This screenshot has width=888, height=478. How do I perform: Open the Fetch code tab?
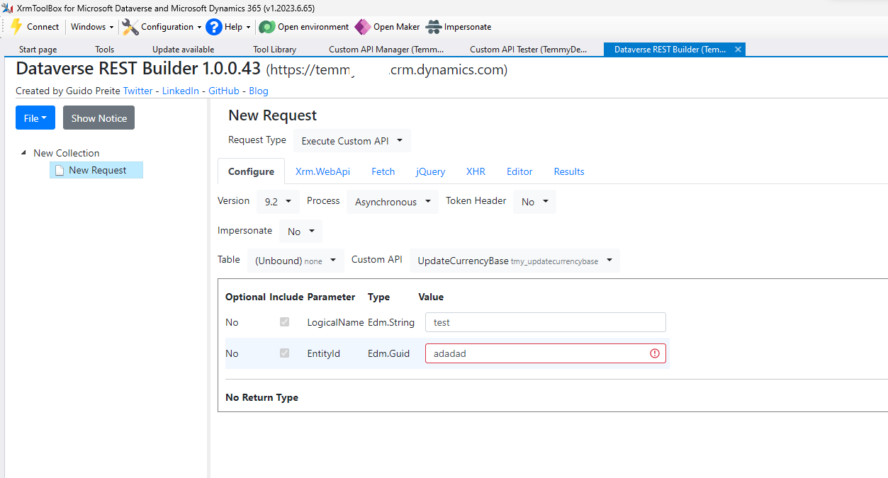(383, 171)
